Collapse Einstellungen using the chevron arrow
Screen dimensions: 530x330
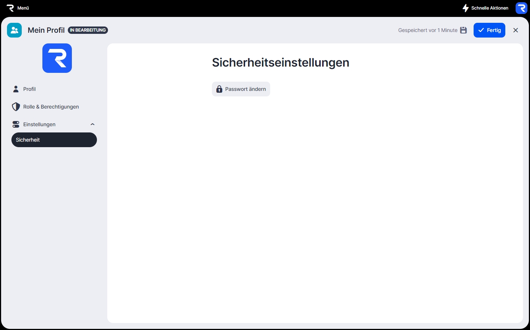[93, 124]
